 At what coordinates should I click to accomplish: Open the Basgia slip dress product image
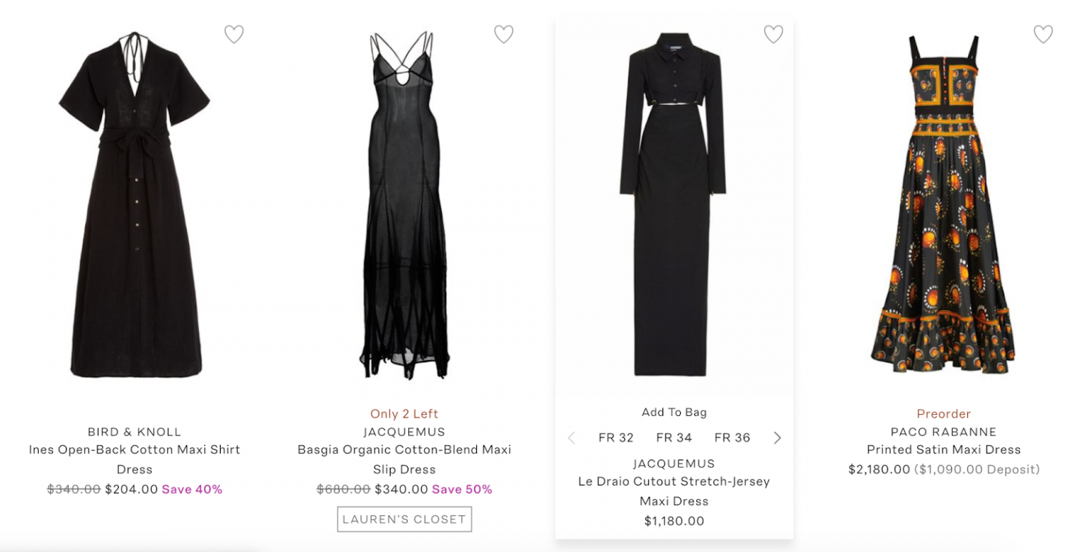404,205
